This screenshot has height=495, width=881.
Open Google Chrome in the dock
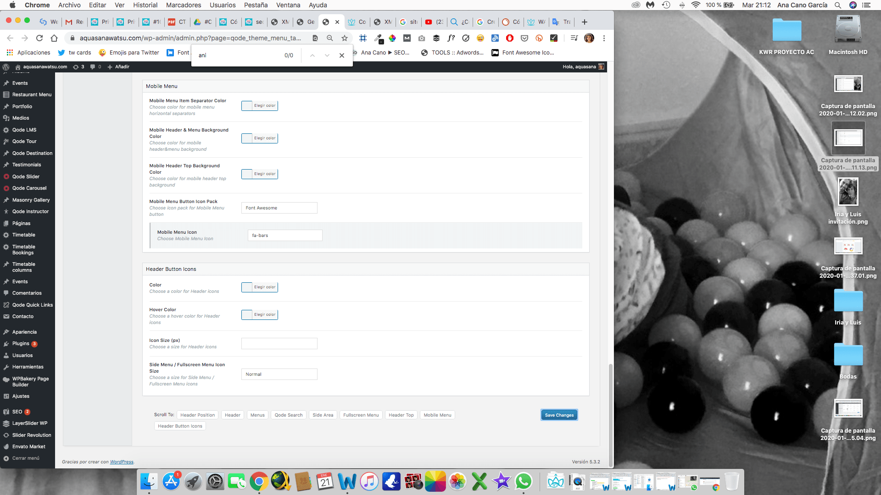[x=259, y=482]
